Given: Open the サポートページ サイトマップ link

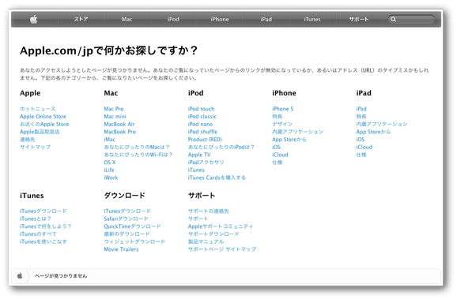Looking at the screenshot, I should [x=222, y=249].
